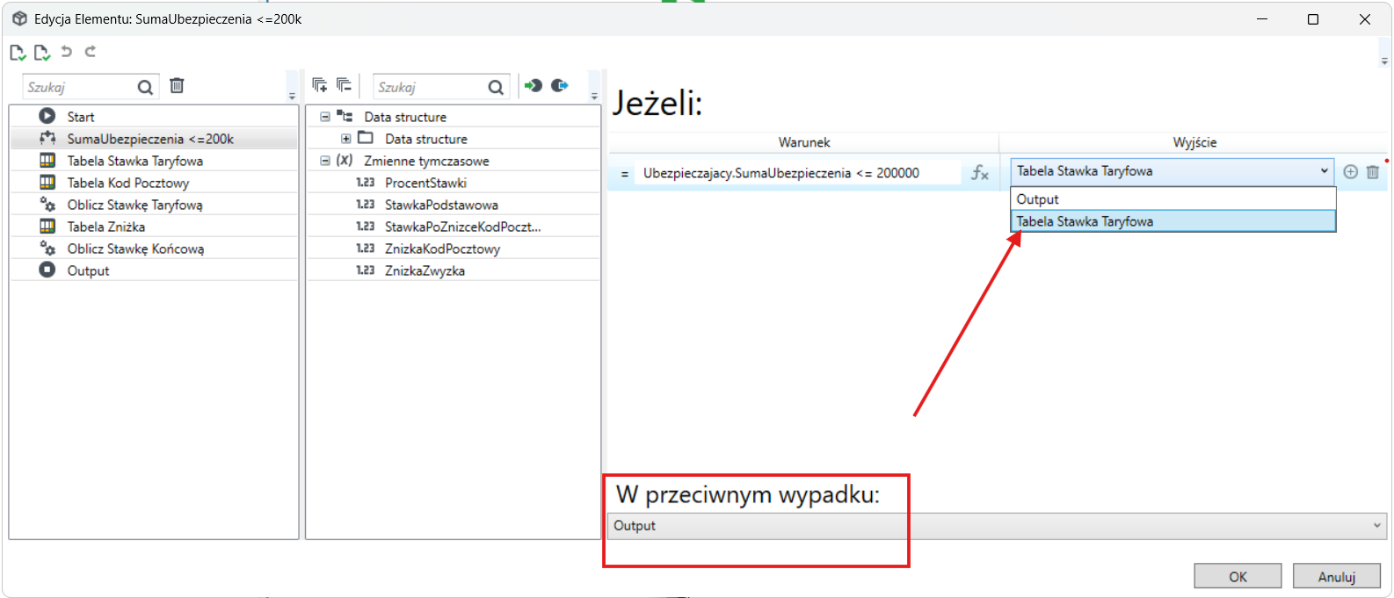This screenshot has height=598, width=1394.
Task: Expand all nodes in the data tree
Action: point(320,85)
